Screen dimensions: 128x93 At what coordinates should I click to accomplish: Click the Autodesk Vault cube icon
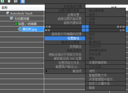tap(8, 13)
